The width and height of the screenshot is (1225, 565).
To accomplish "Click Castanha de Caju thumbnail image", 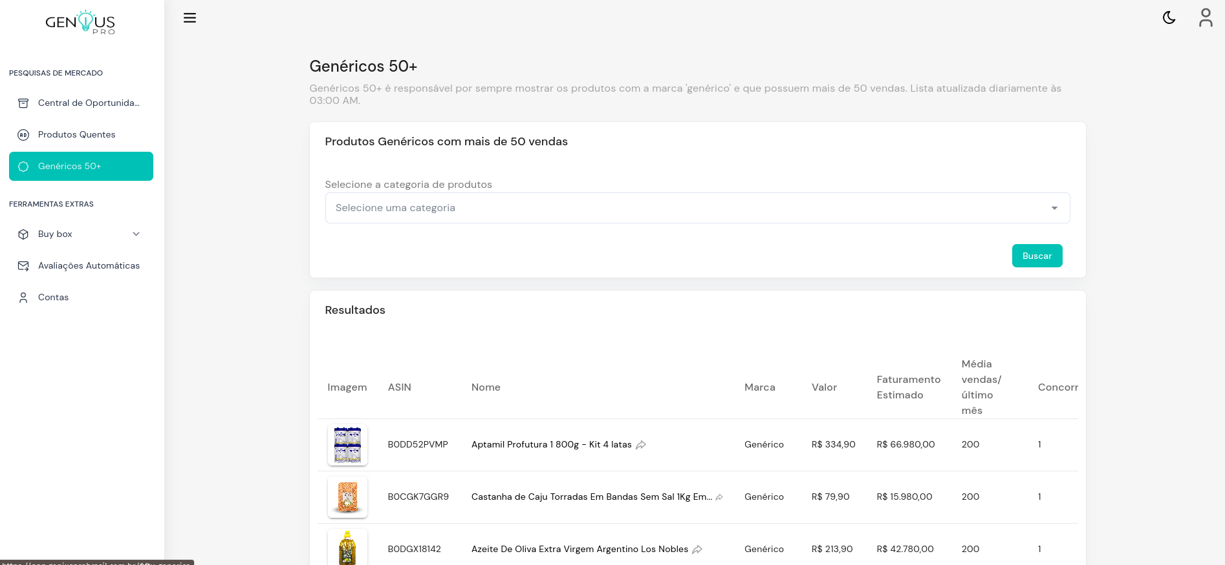I will click(347, 497).
